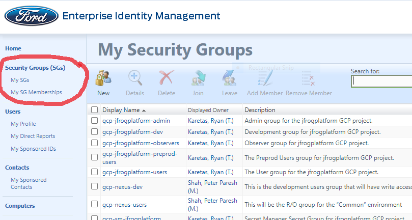Viewport: 412px width, 220px height.
Task: Open the gcp-jfrogplatform-admin group link
Action: (136, 121)
